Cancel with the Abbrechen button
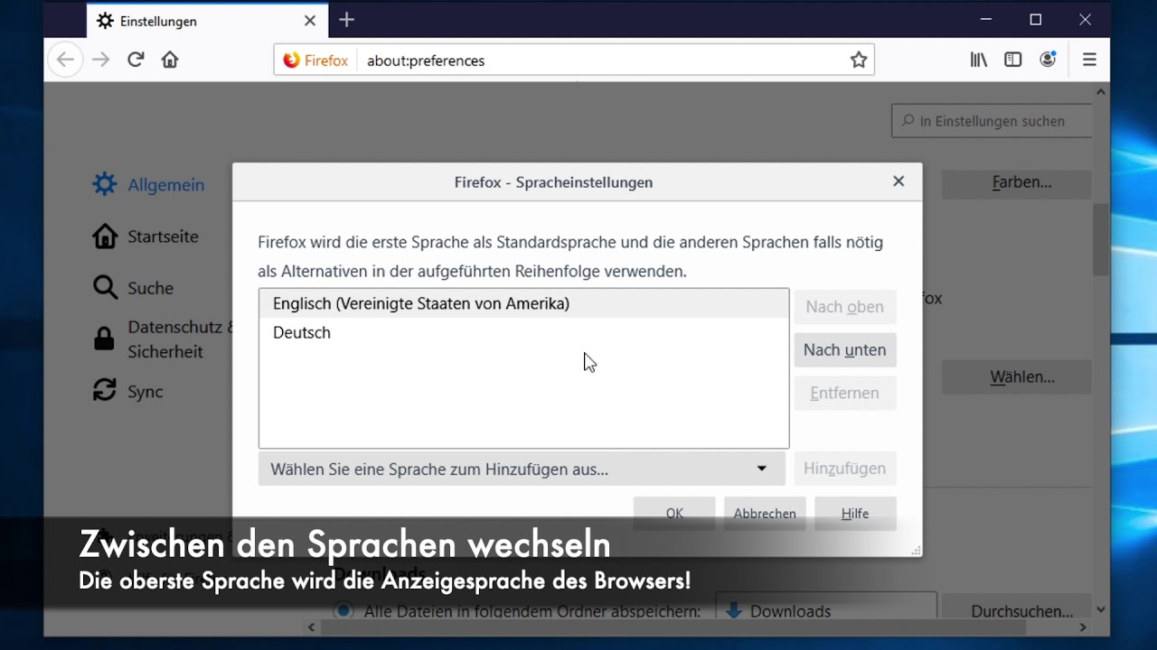This screenshot has width=1157, height=650. pyautogui.click(x=765, y=513)
